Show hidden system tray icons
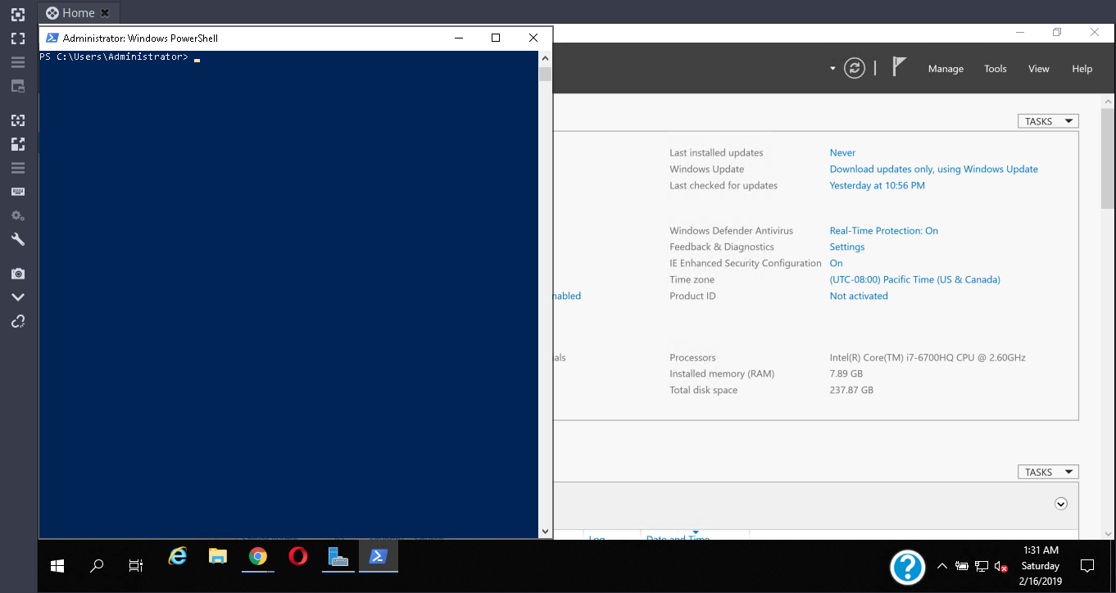This screenshot has height=593, width=1116. click(x=942, y=566)
